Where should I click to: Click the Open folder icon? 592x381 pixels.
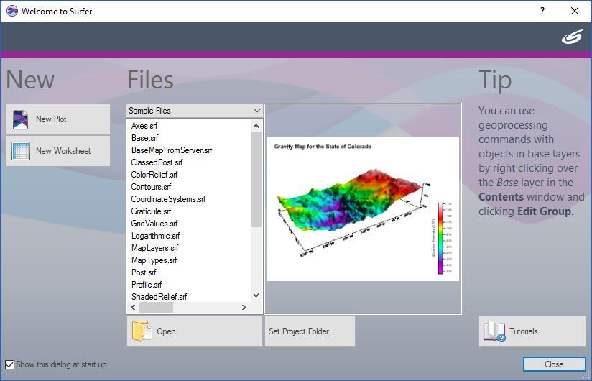[142, 331]
